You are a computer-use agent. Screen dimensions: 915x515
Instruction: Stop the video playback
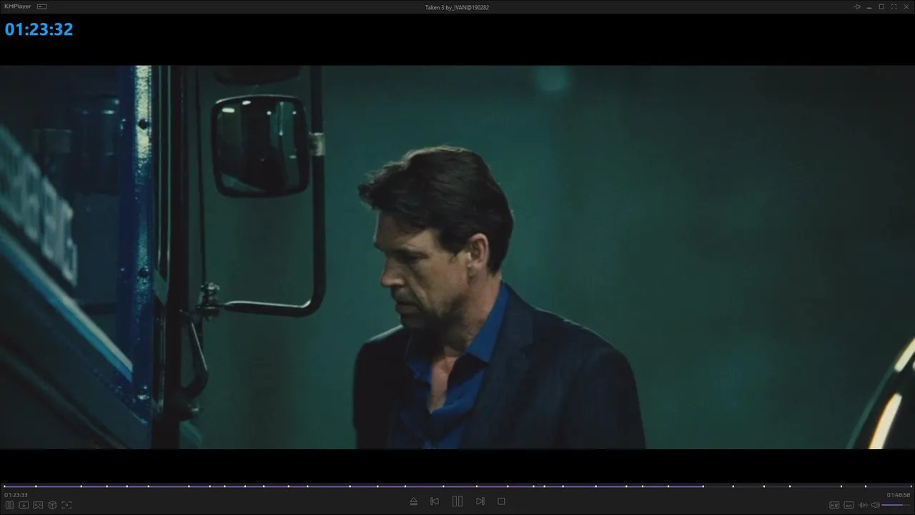[x=501, y=501]
